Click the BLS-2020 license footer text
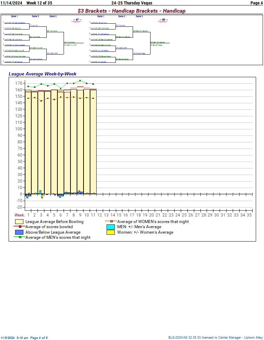The height and width of the screenshot is (340, 264). (x=216, y=338)
